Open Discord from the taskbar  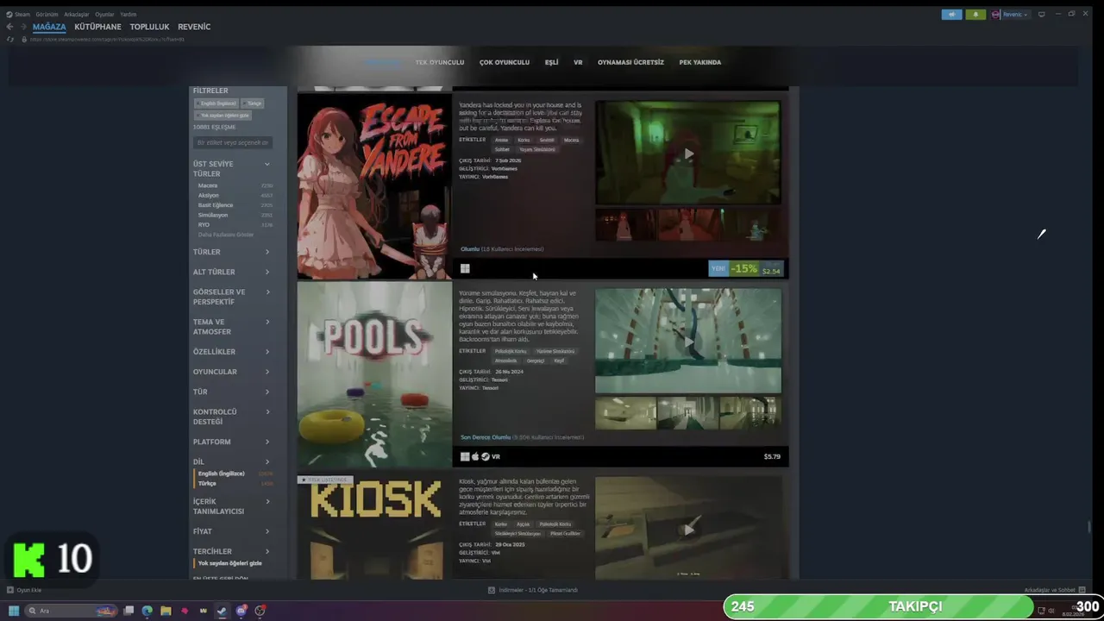point(241,611)
